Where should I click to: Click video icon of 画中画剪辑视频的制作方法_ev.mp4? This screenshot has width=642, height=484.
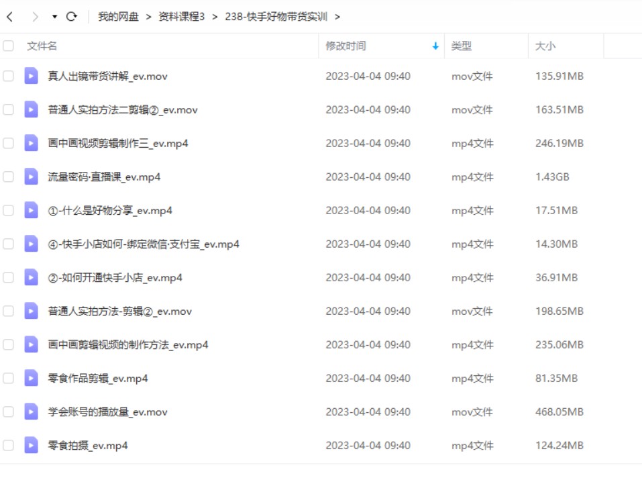click(x=31, y=344)
